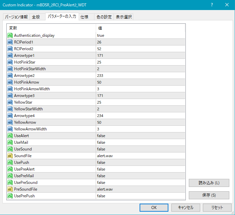Click the 保存 (S) button
The height and width of the screenshot is (215, 235).
click(x=209, y=195)
